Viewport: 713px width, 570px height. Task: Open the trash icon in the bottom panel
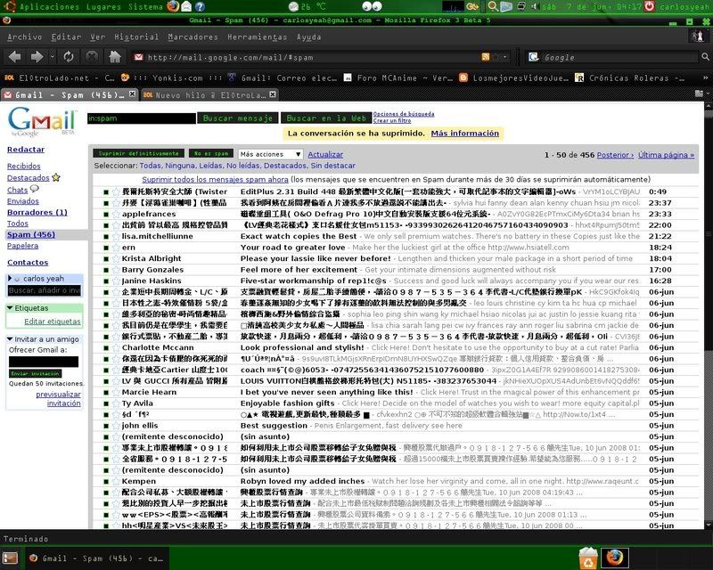tap(588, 558)
